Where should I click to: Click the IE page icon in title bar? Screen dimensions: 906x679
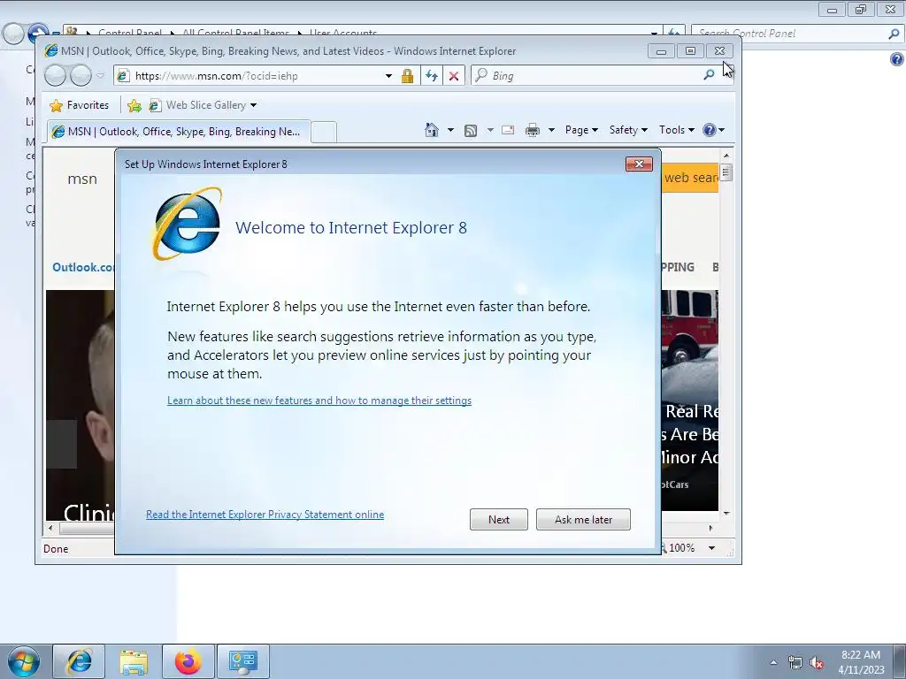tap(50, 50)
